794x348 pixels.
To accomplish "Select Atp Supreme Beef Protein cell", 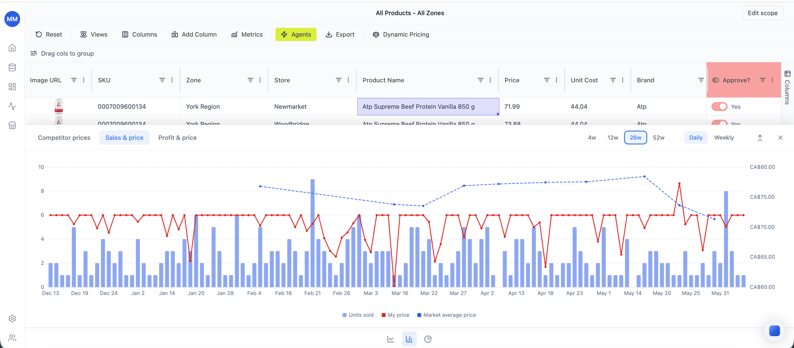I will 428,107.
